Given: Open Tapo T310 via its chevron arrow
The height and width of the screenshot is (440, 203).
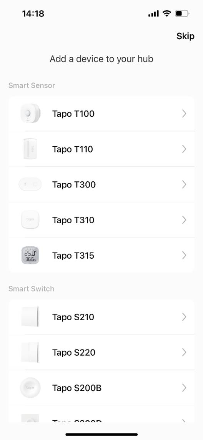Looking at the screenshot, I should pyautogui.click(x=184, y=220).
